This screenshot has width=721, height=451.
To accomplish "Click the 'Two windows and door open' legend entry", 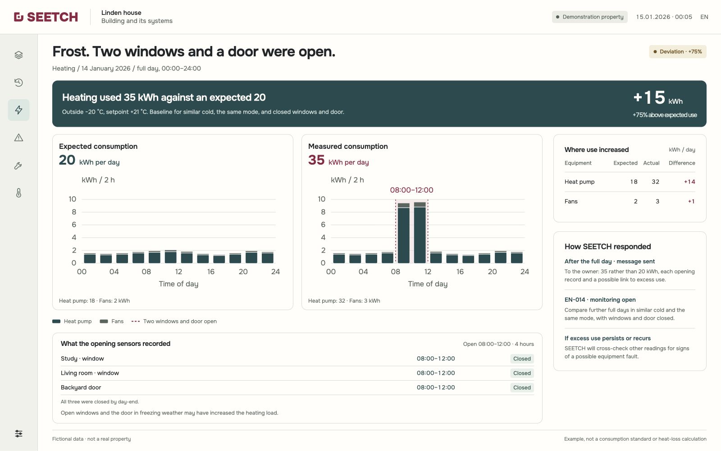I will [174, 322].
